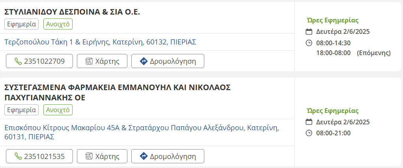Click the clock icon beside 08:00-14:30
The height and width of the screenshot is (168, 403).
pyautogui.click(x=309, y=43)
